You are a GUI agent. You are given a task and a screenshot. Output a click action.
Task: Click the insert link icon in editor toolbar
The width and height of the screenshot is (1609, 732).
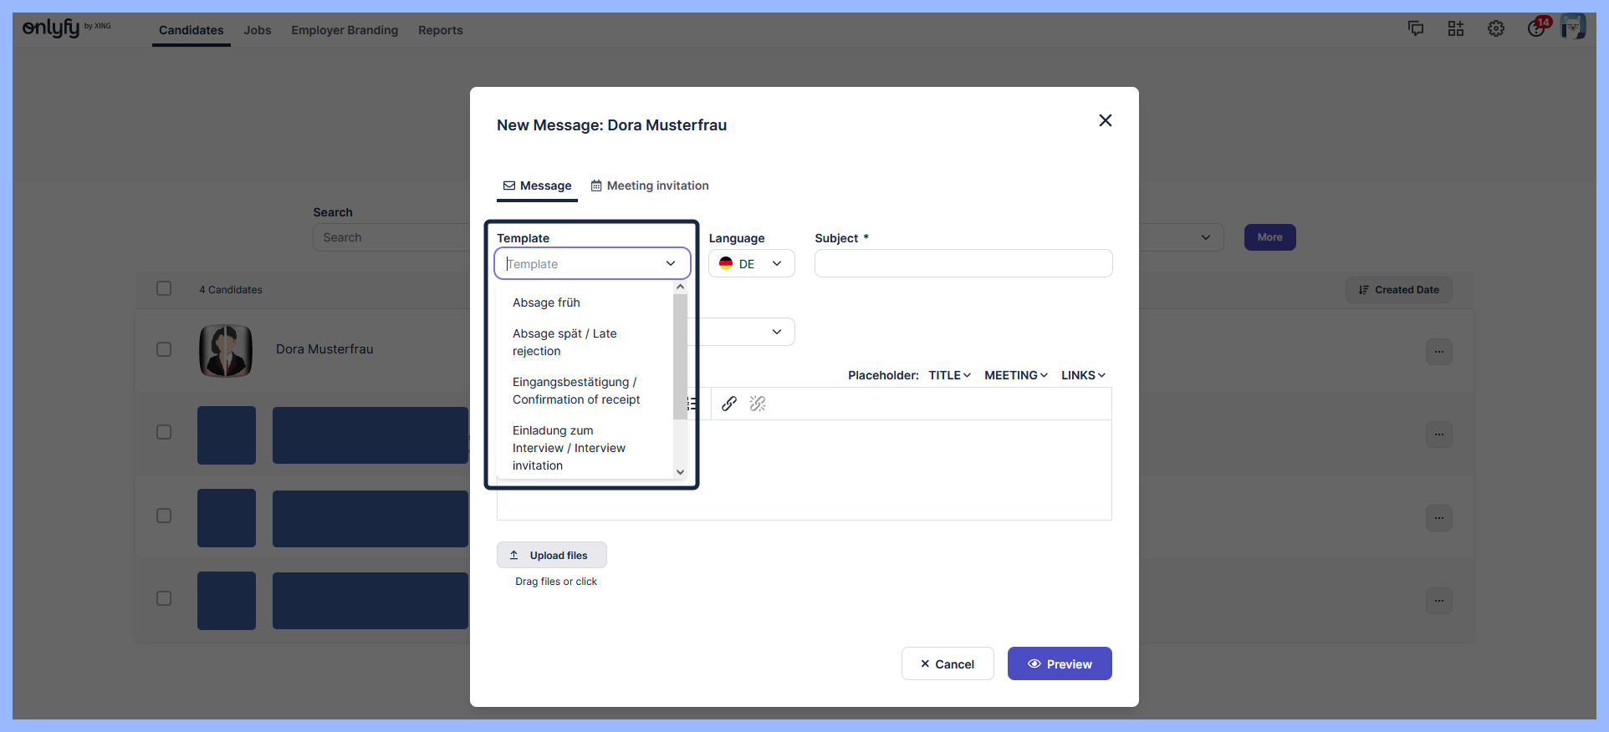click(x=729, y=404)
